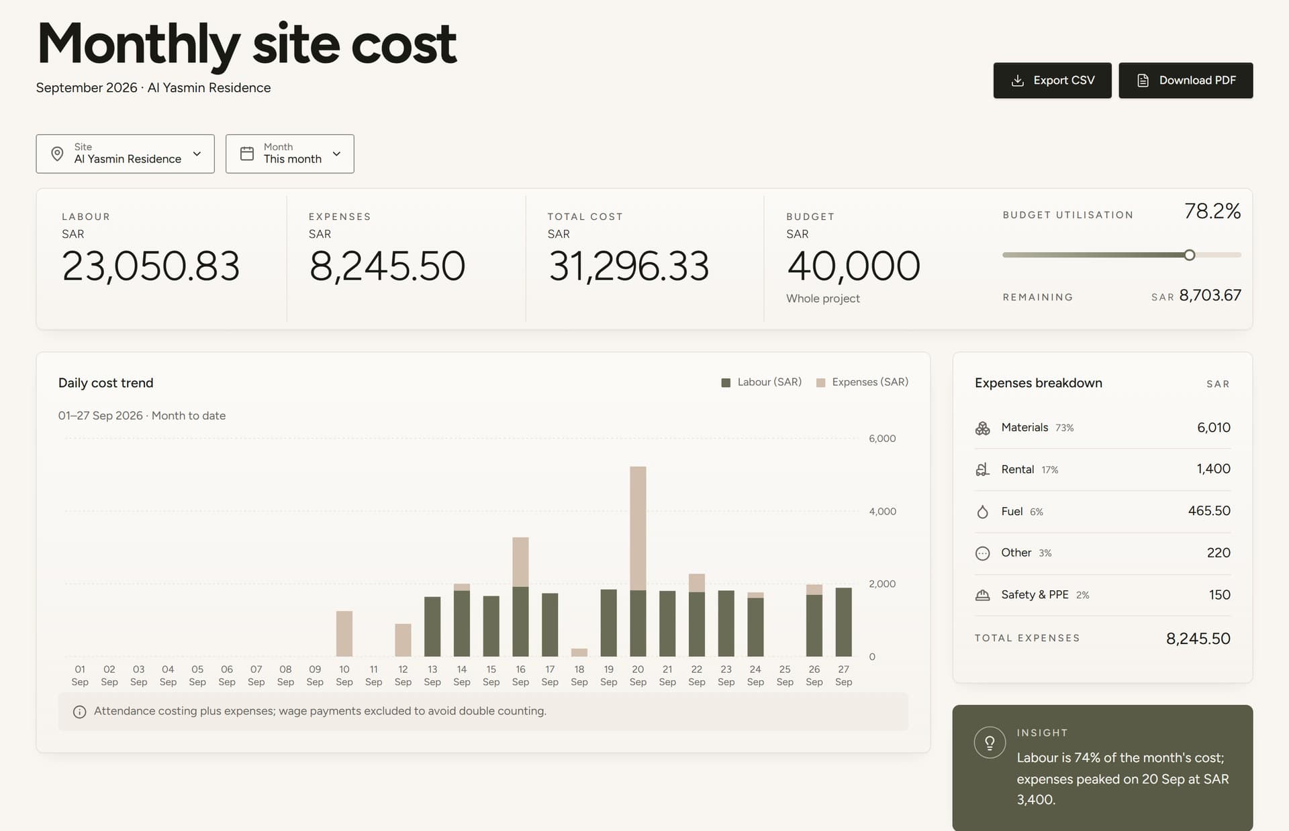Click the Budget figure 40,000

[853, 266]
